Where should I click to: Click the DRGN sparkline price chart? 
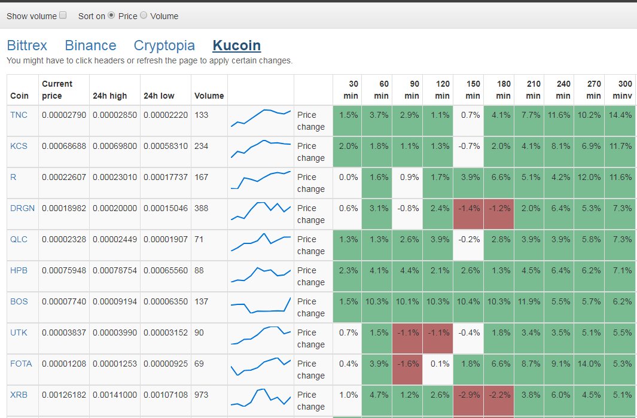[x=261, y=211]
